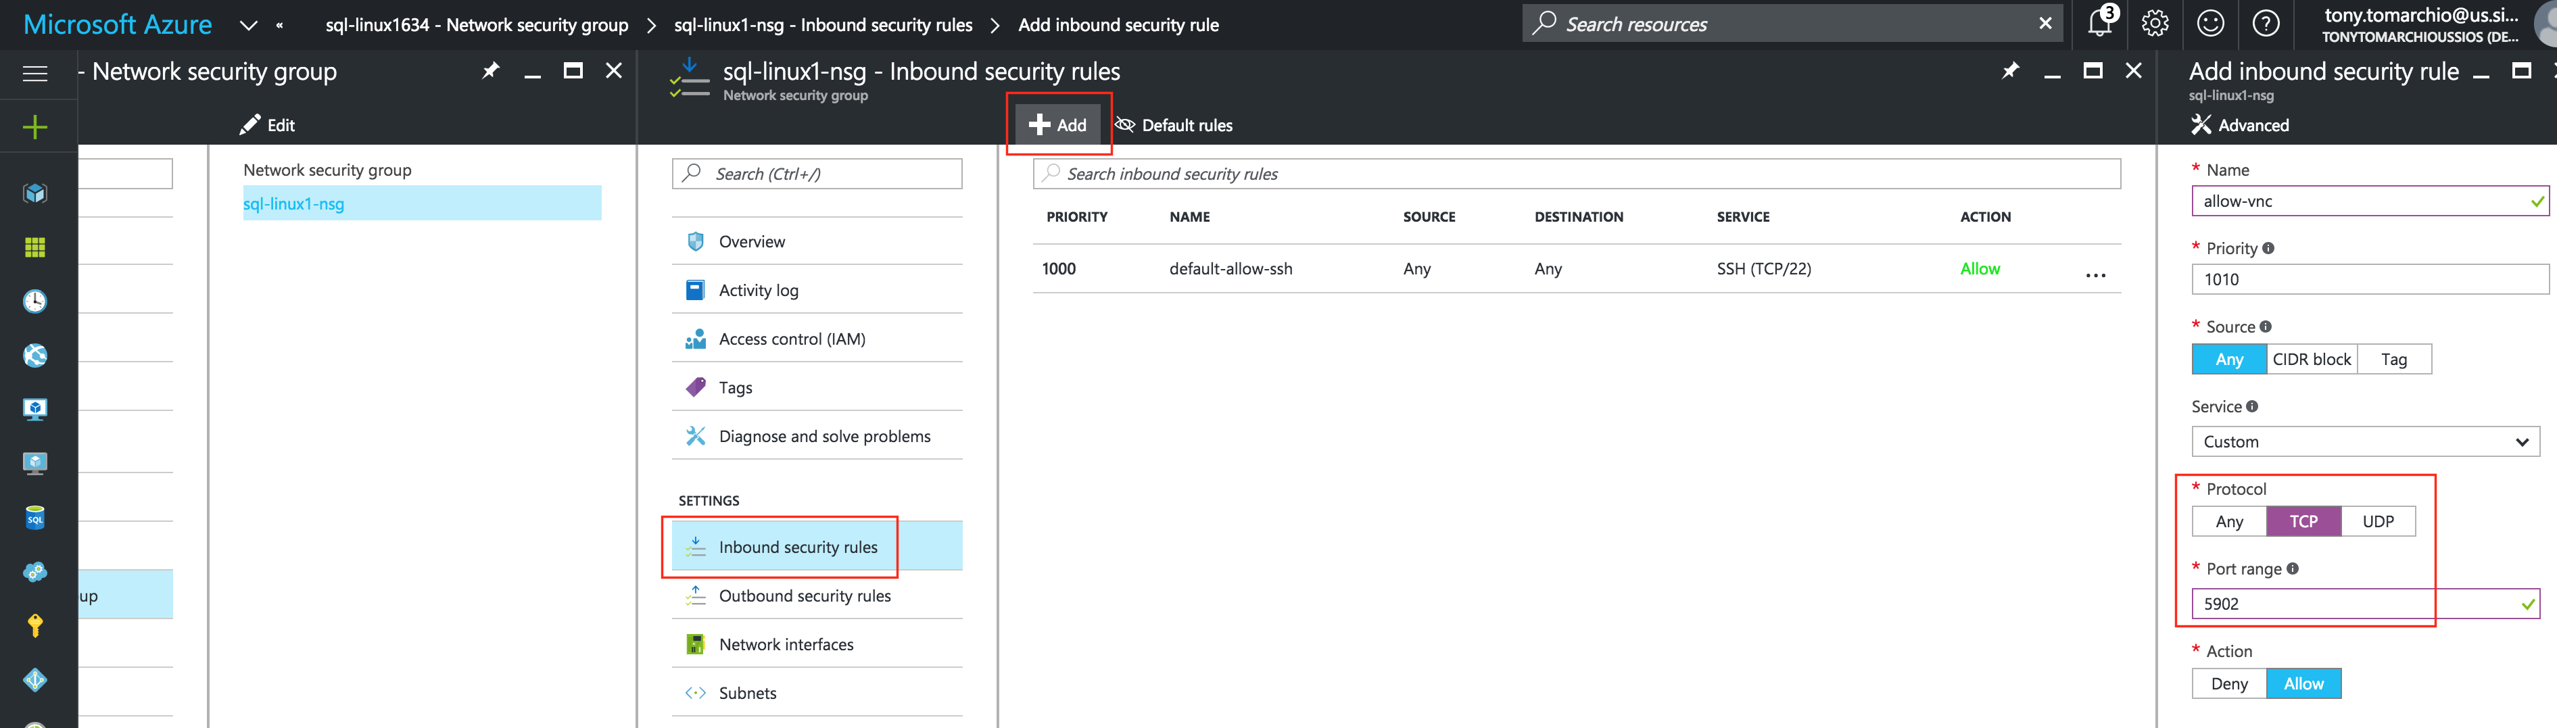This screenshot has height=728, width=2557.
Task: Set Protocol to TCP
Action: pos(2304,522)
